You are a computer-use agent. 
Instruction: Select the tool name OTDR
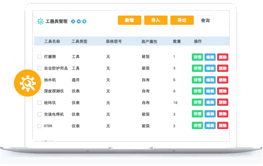click(x=48, y=126)
